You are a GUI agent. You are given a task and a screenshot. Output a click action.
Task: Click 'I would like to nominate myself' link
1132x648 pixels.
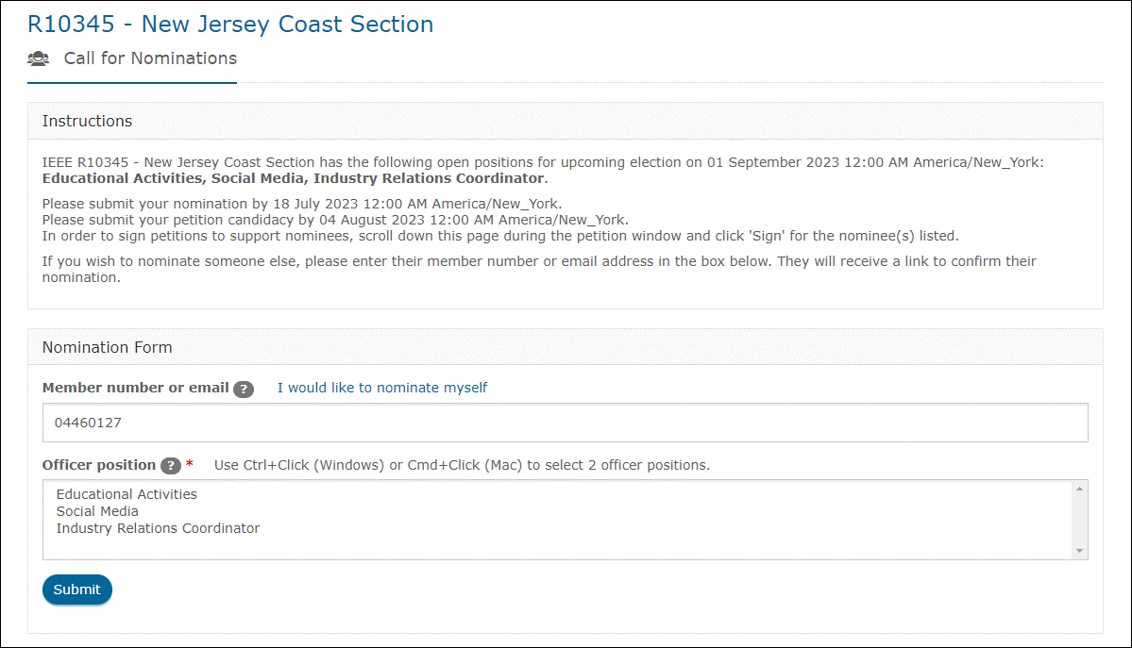pyautogui.click(x=382, y=388)
